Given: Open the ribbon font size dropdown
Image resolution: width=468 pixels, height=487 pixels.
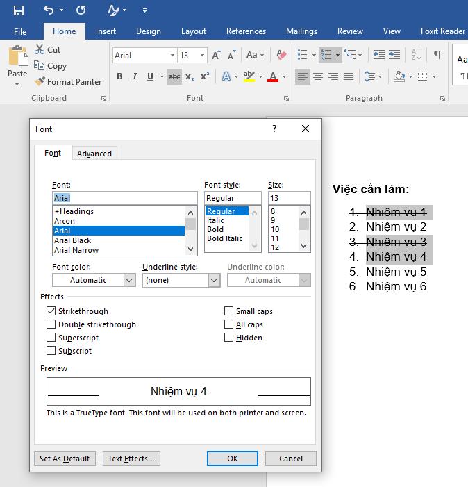Looking at the screenshot, I should click(202, 55).
